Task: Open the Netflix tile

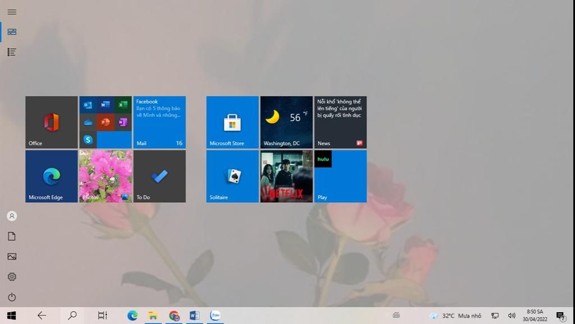Action: tap(286, 176)
